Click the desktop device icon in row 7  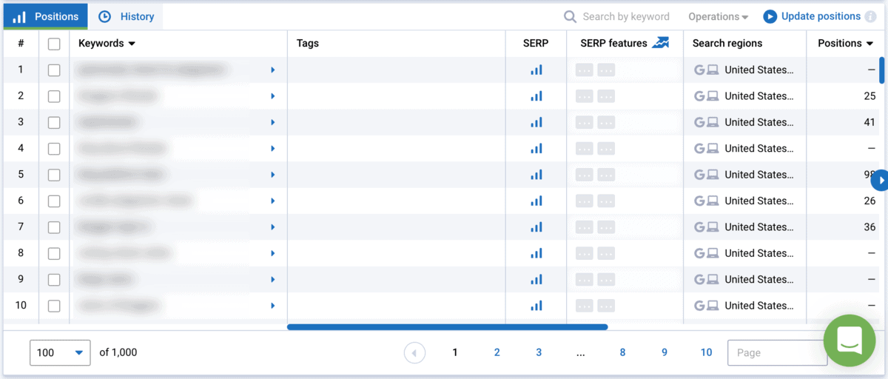713,227
